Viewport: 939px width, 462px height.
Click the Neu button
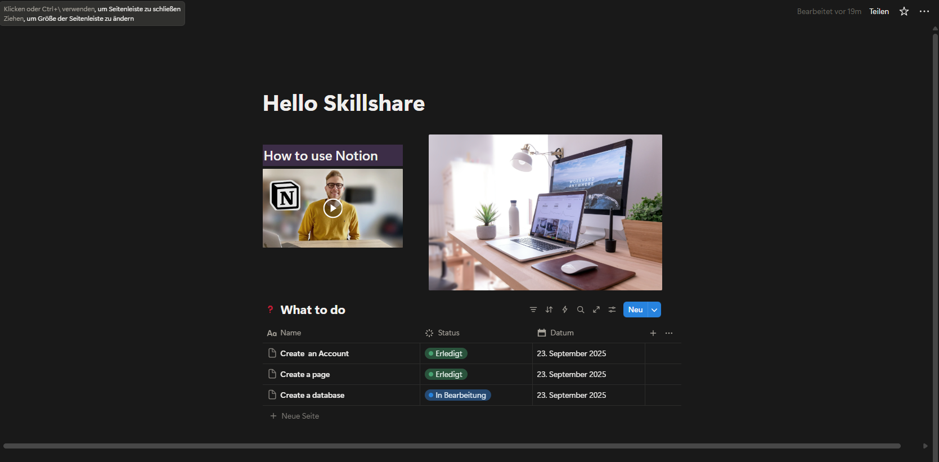635,310
